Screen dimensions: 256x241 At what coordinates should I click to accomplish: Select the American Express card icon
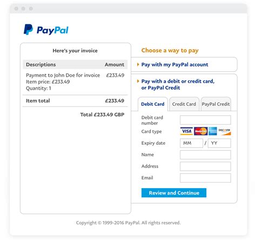point(213,131)
